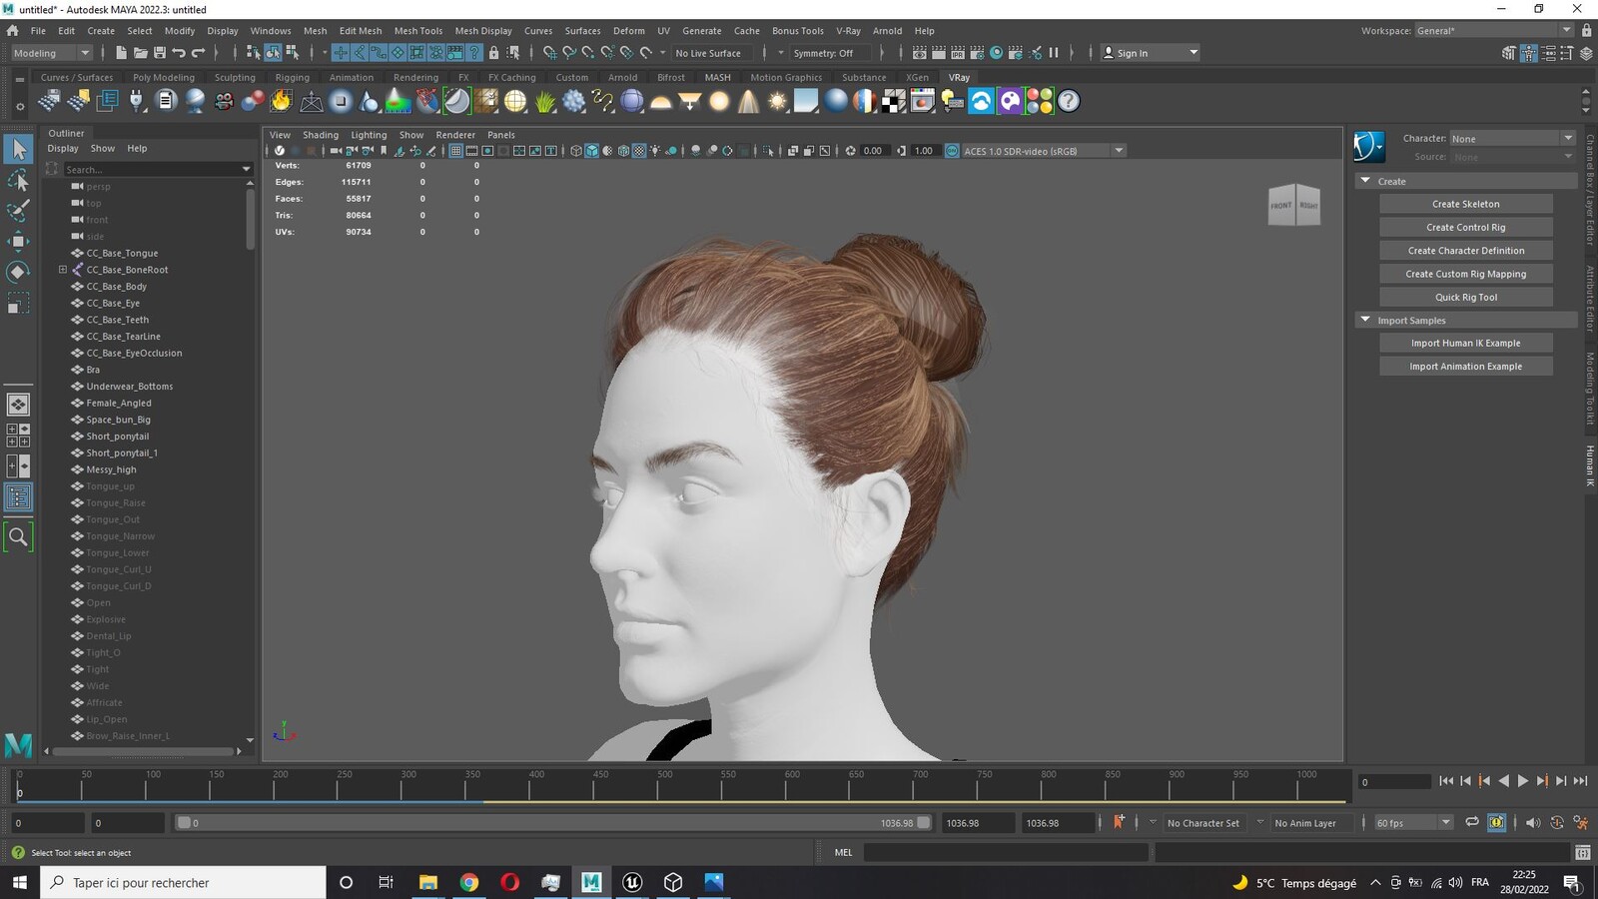Open the ACES 1.0 SDR-video color dropdown

pyautogui.click(x=1043, y=151)
